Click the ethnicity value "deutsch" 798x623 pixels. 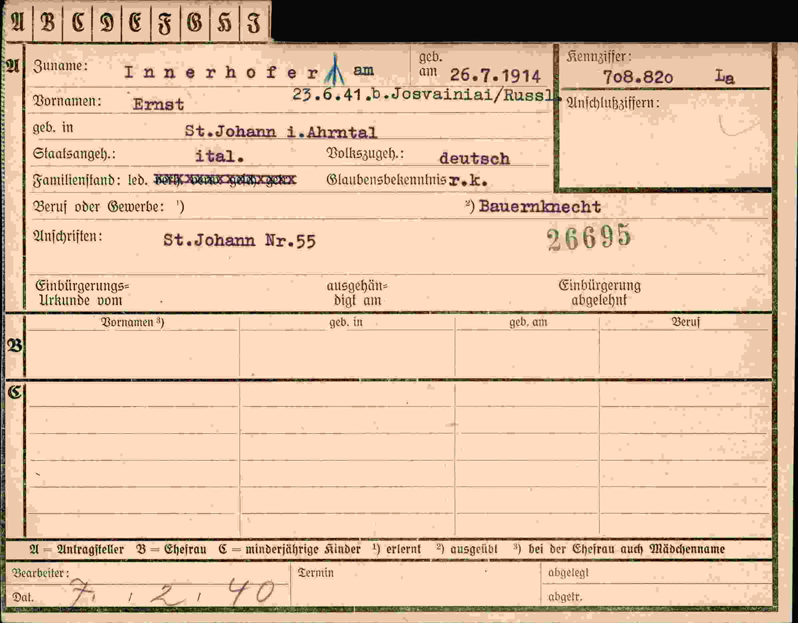point(474,159)
